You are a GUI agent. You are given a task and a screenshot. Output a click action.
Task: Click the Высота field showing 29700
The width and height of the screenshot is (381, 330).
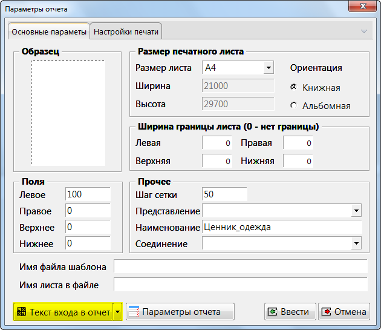[x=238, y=104]
